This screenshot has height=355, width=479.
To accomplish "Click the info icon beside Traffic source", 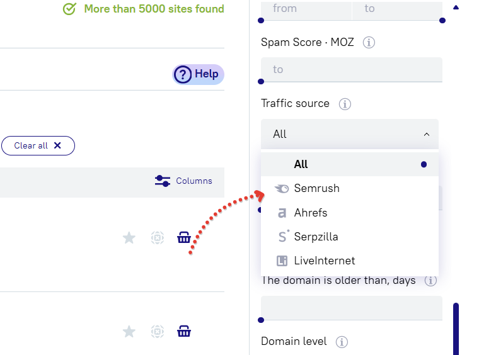I will (x=345, y=104).
